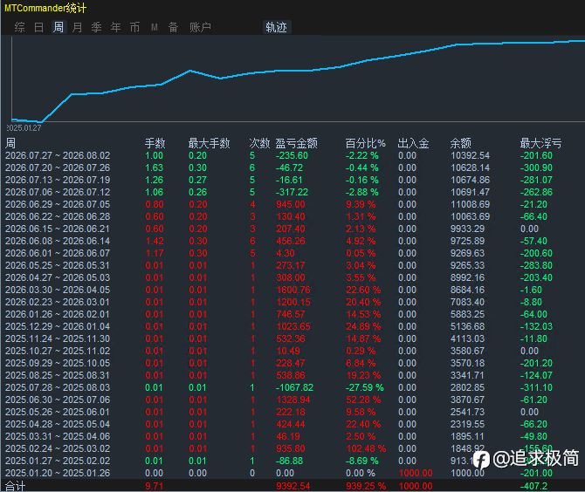The image size is (585, 492).
Task: Select the 2025.07.28 ~ 2025.08.03 loss row
Action: [x=292, y=387]
